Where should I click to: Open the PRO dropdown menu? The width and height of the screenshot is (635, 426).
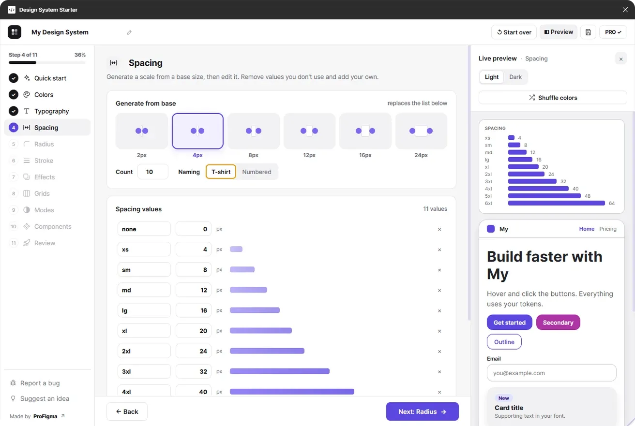coord(613,32)
